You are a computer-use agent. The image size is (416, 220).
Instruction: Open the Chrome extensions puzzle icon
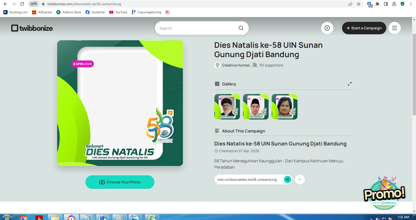click(x=377, y=4)
